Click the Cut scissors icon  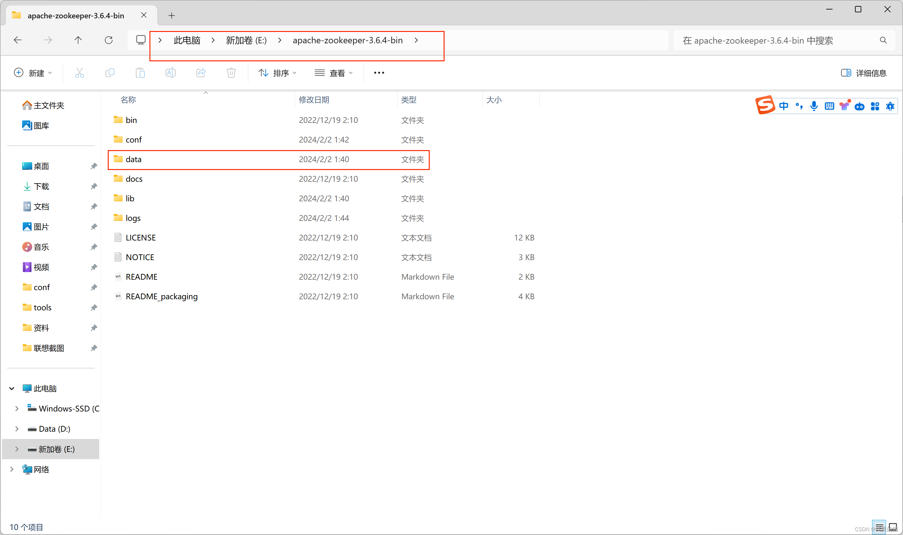click(x=79, y=73)
